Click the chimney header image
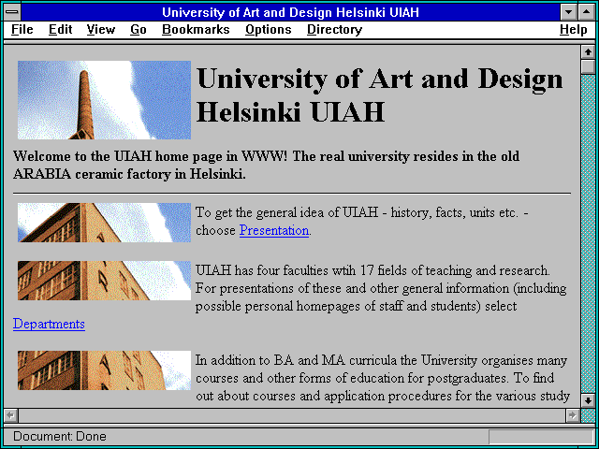The image size is (599, 449). pyautogui.click(x=104, y=100)
